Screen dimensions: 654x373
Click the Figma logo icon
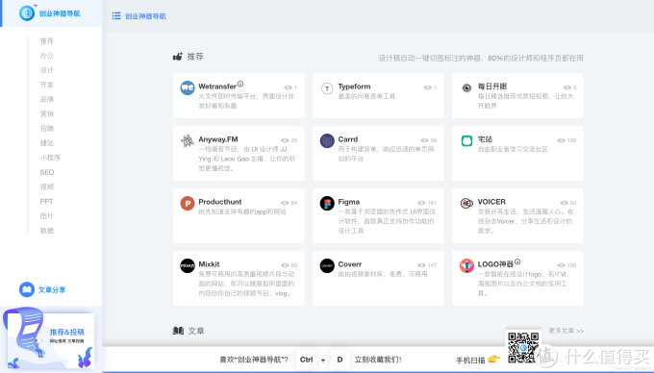(327, 204)
